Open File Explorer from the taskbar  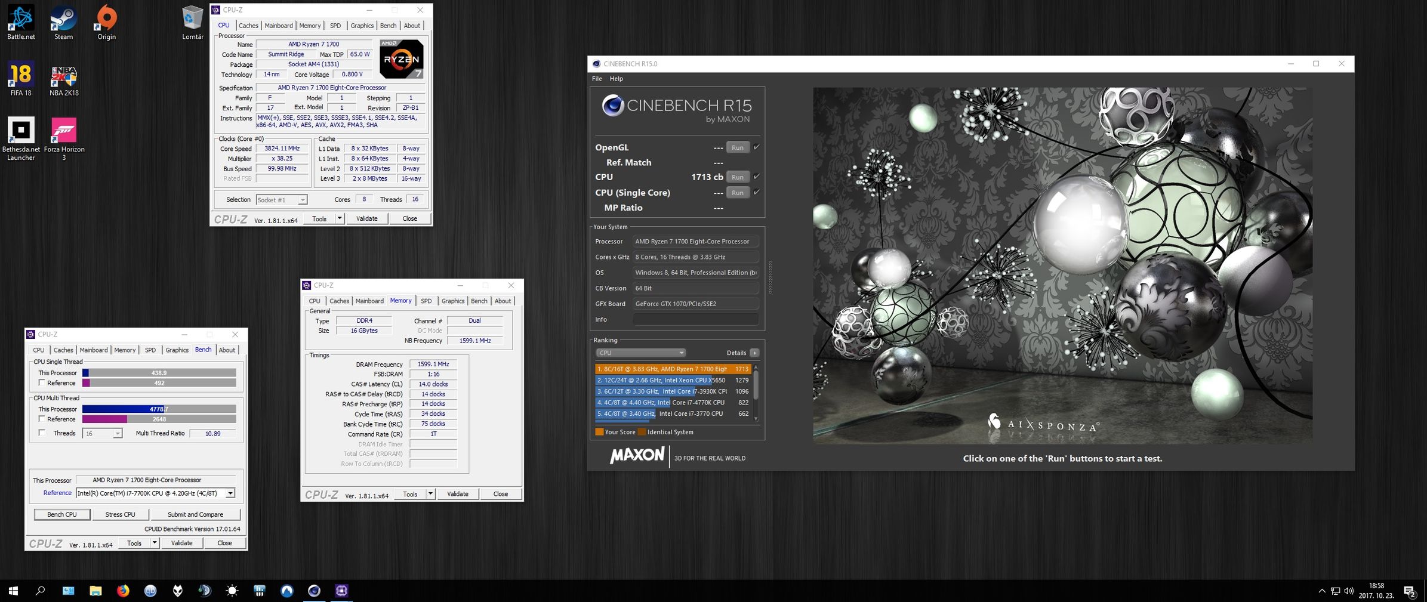95,591
